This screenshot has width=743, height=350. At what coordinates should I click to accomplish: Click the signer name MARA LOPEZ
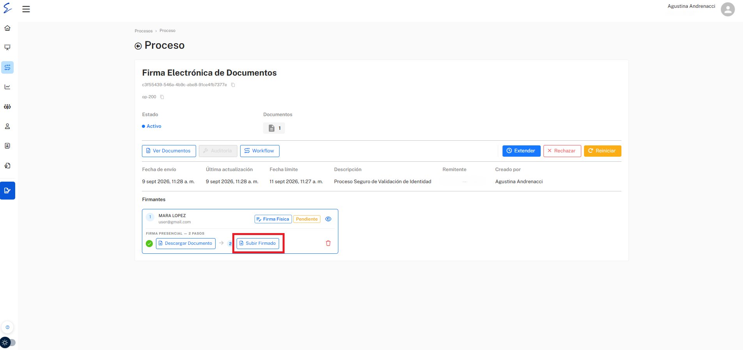172,216
